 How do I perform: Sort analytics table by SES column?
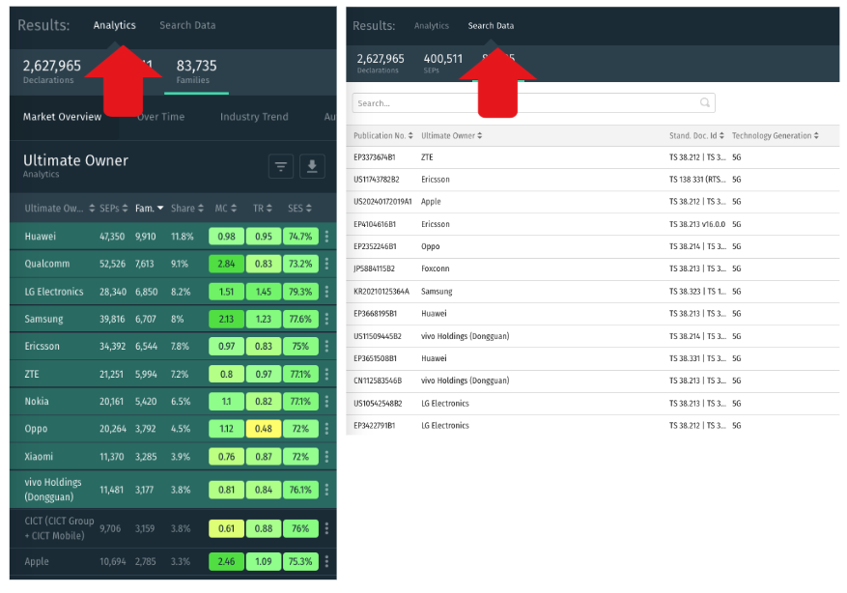299,208
